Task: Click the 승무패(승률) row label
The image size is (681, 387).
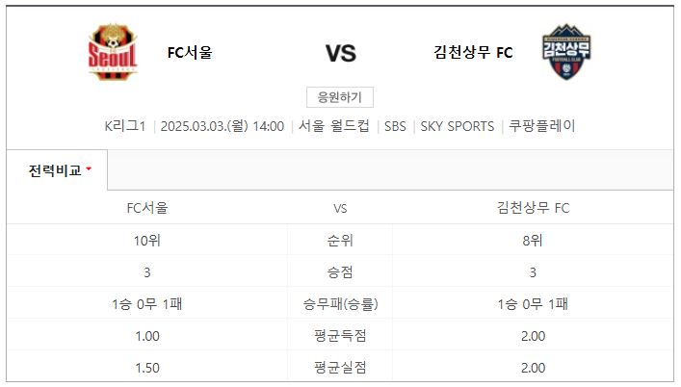Action: point(340,303)
